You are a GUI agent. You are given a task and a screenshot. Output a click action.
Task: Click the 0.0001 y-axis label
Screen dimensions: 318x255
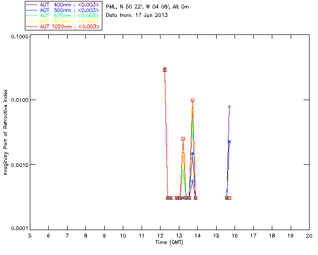click(x=20, y=229)
